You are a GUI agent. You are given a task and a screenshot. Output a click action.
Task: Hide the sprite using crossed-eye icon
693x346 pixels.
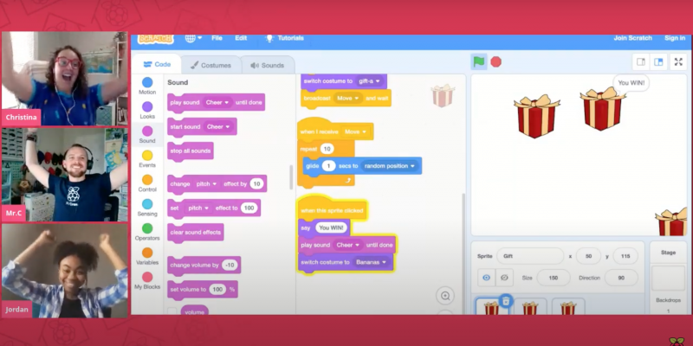click(504, 278)
